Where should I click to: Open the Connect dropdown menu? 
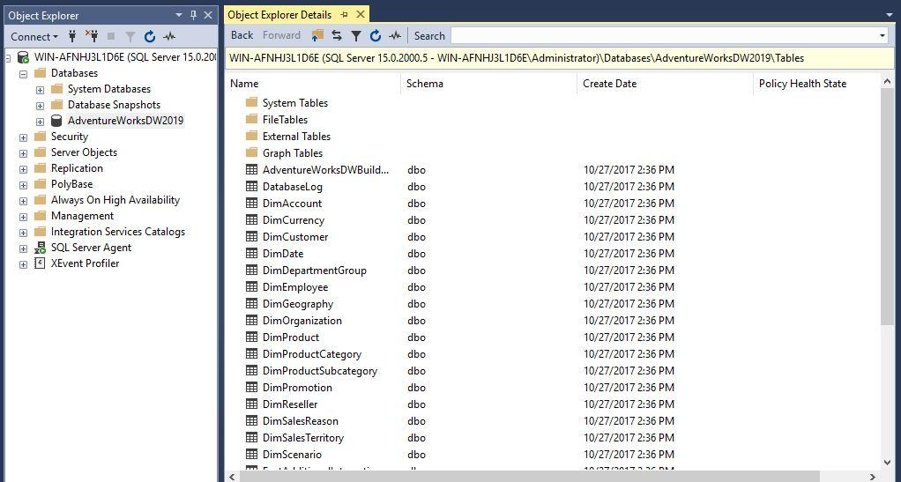34,37
